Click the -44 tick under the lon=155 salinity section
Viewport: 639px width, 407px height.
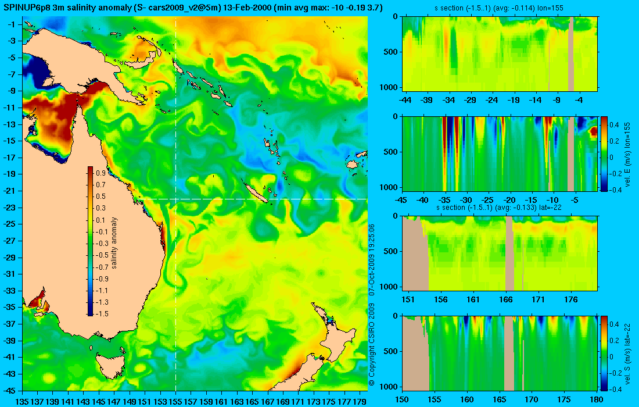click(405, 100)
